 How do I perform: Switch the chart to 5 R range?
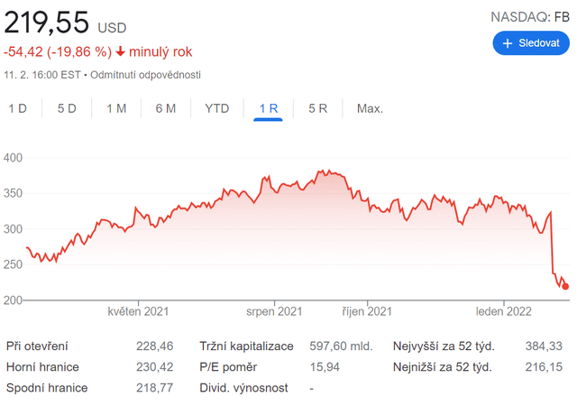[317, 108]
